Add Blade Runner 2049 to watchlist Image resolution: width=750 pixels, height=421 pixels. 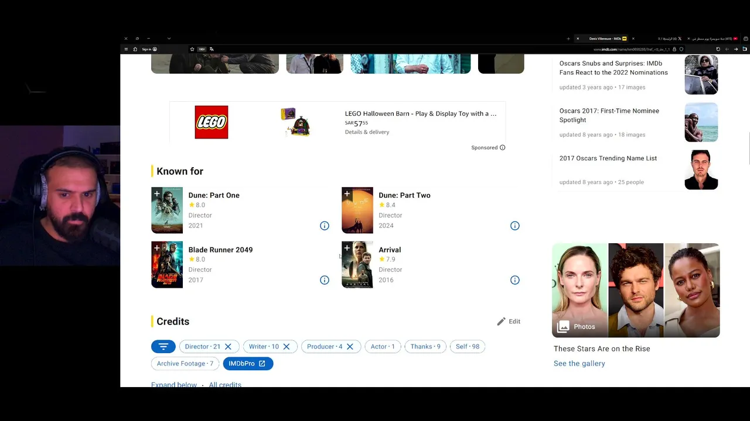[156, 248]
